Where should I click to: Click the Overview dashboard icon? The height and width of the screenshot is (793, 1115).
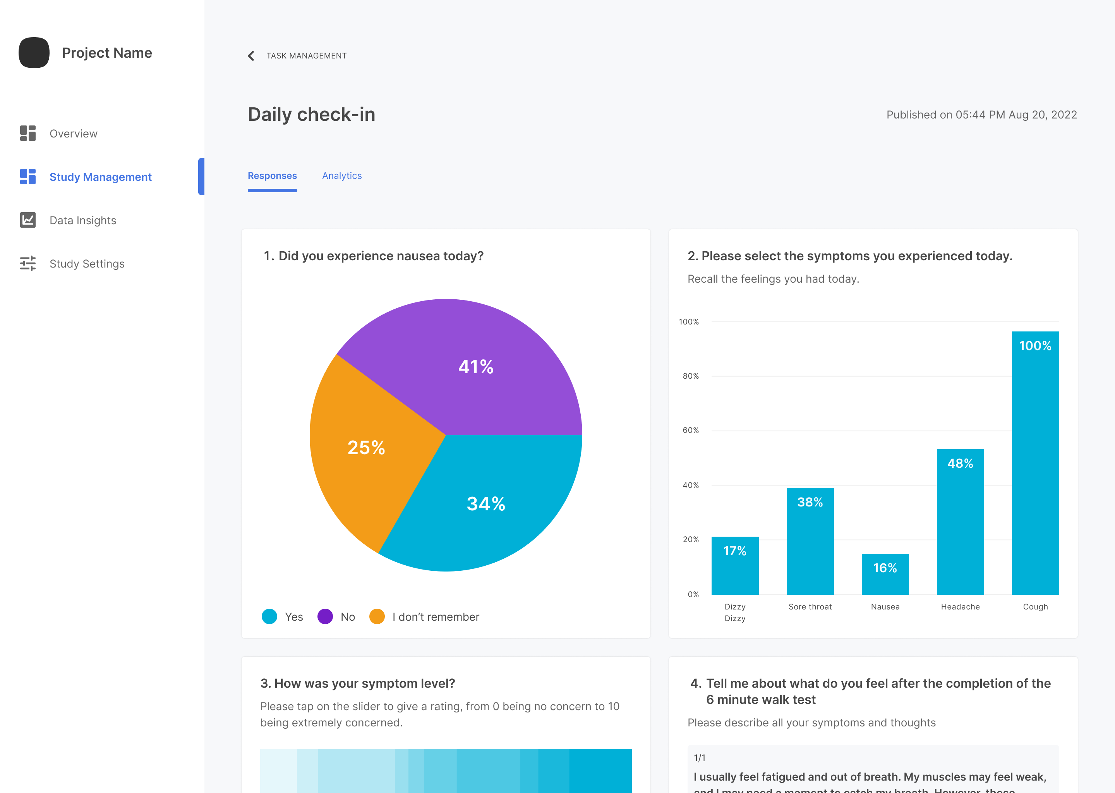pyautogui.click(x=28, y=133)
